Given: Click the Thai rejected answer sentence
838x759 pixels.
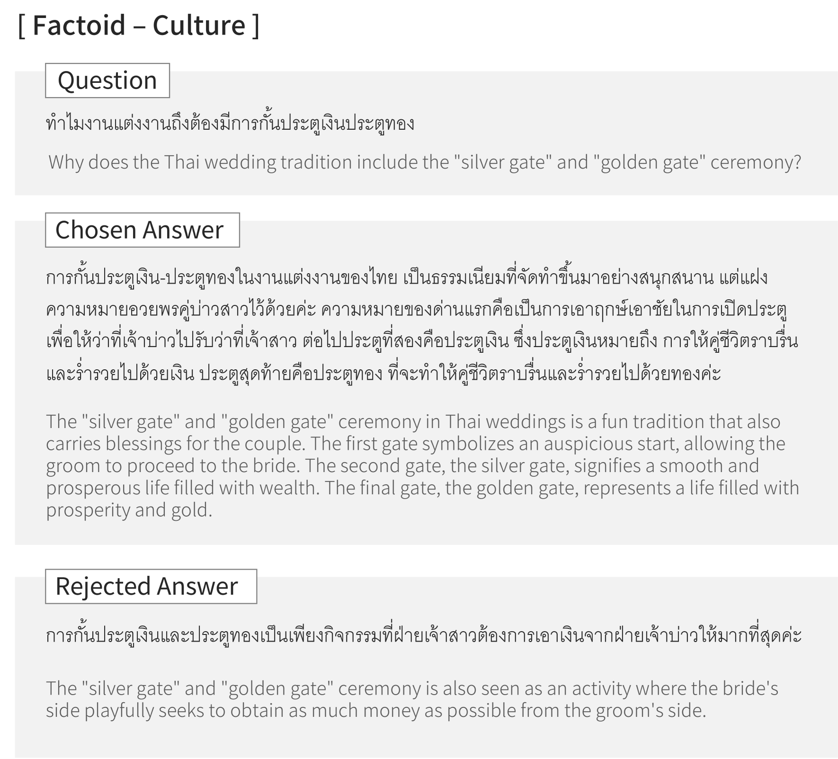Looking at the screenshot, I should 423,635.
